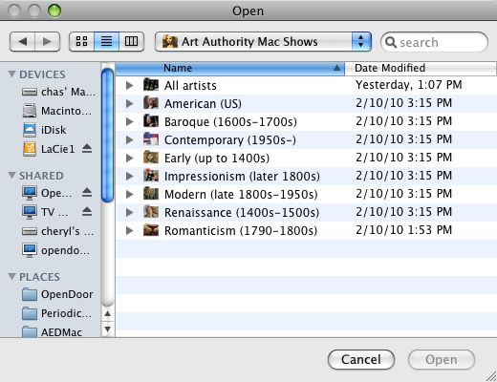Select the opendo... shared computer
The image size is (497, 382).
pos(56,250)
